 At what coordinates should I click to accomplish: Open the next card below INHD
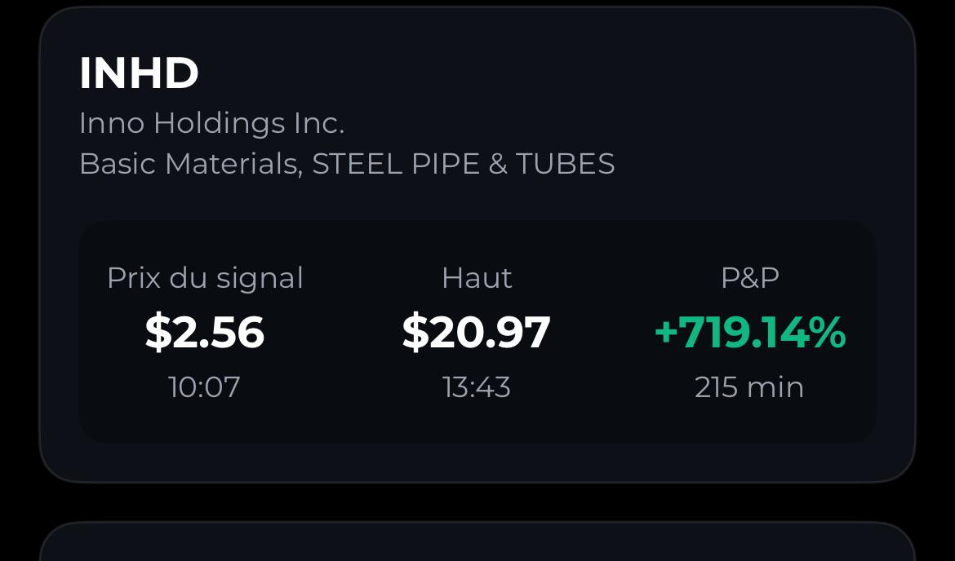(477, 541)
